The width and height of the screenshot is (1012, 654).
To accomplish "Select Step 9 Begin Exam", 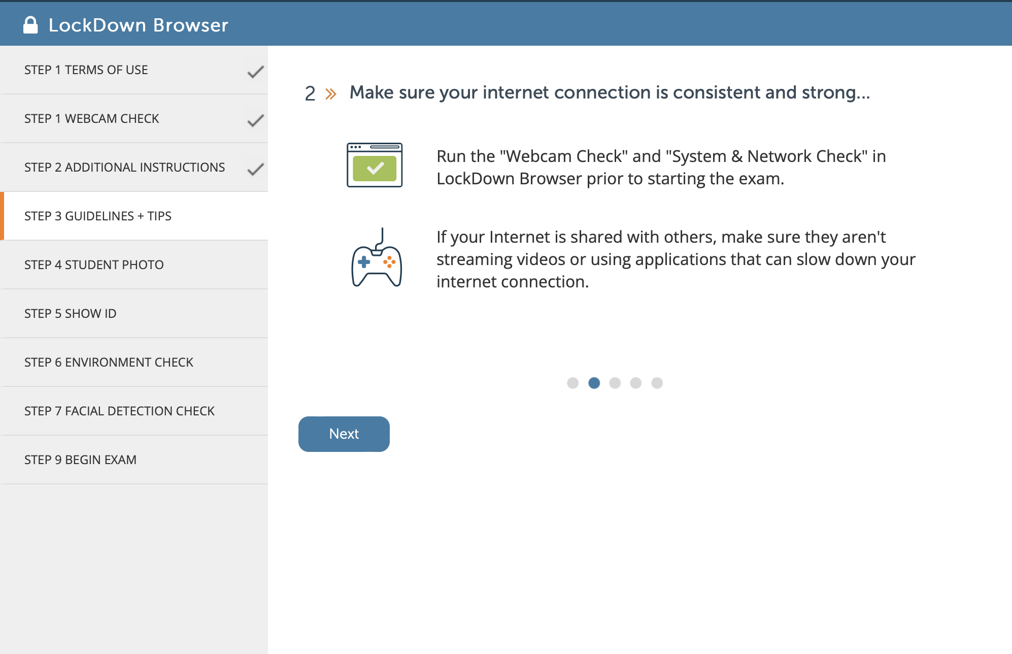I will click(134, 460).
